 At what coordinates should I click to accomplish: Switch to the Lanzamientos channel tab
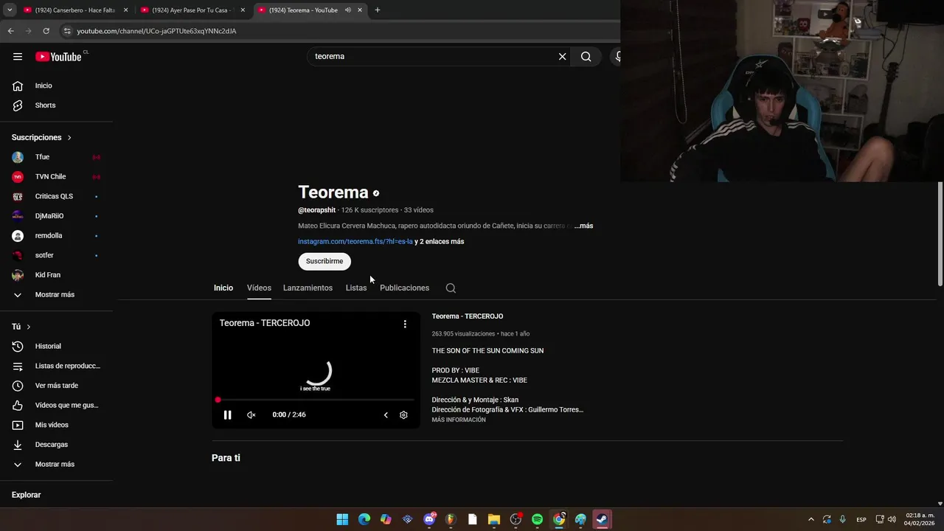(x=308, y=288)
